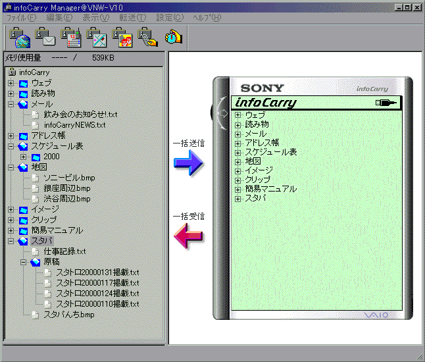Open the 転送(T) menu

pos(133,18)
